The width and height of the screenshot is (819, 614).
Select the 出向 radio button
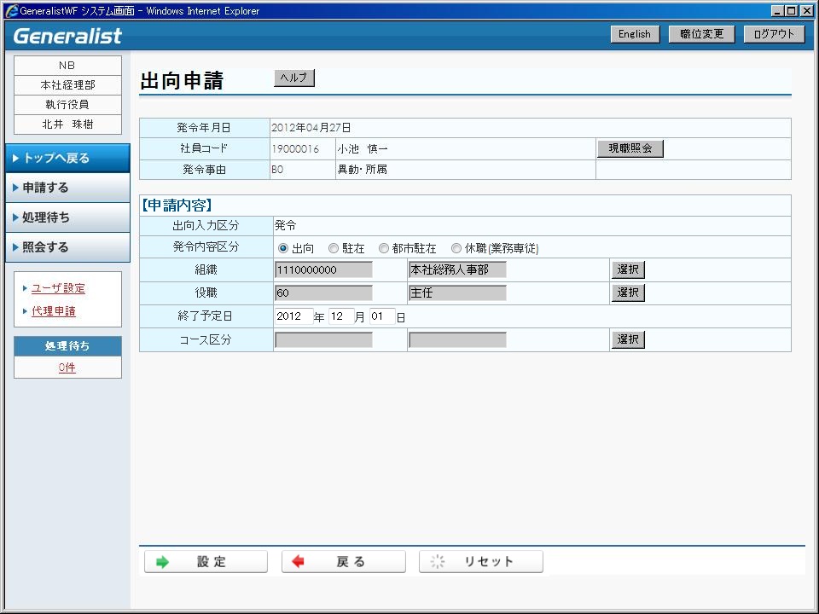(283, 249)
